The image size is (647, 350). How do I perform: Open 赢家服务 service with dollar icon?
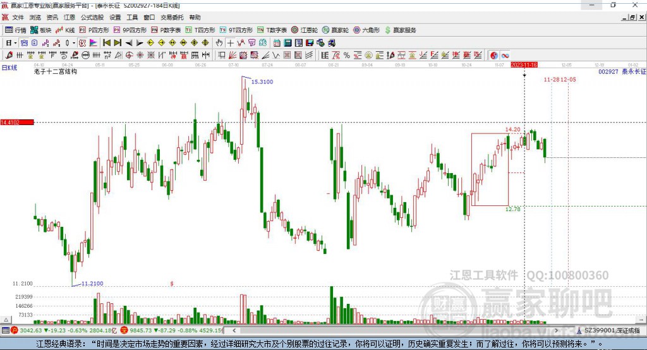point(400,30)
